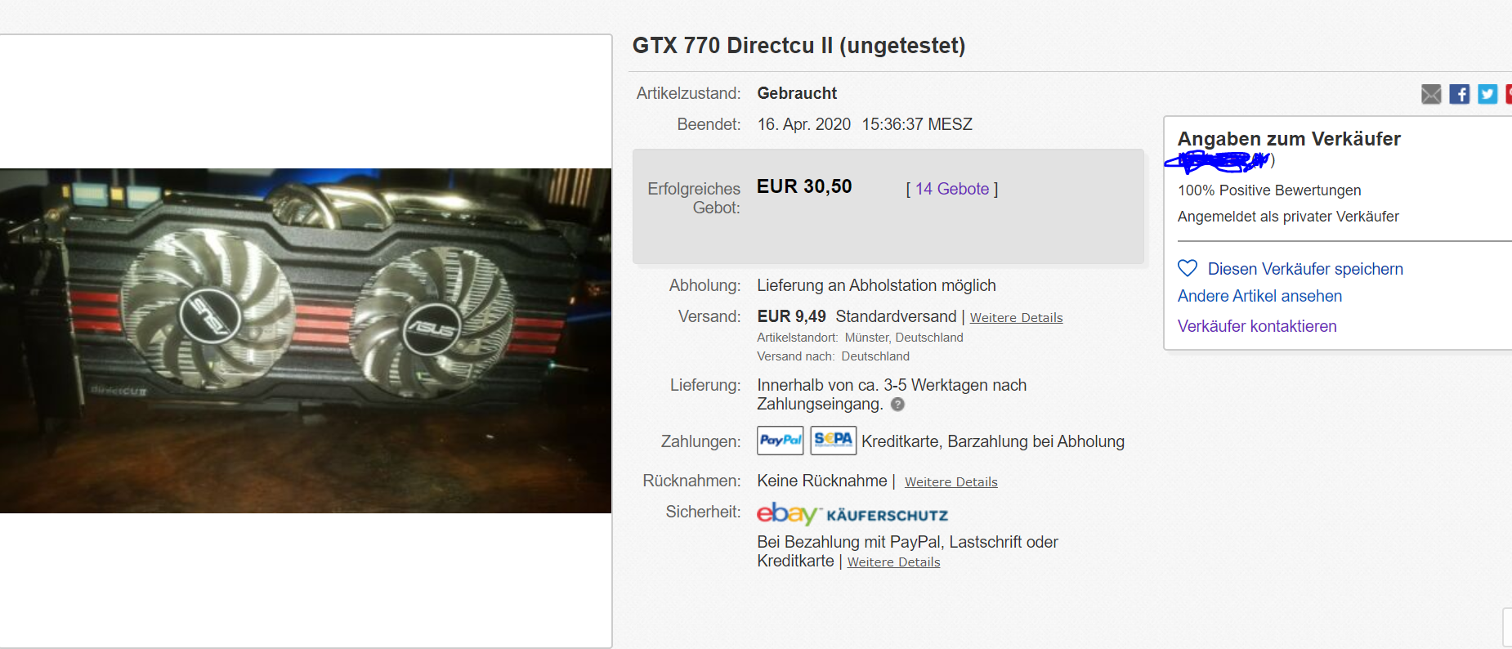This screenshot has height=649, width=1512.
Task: Click Verkäufer kontaktieren link
Action: click(1257, 326)
